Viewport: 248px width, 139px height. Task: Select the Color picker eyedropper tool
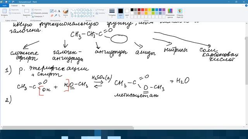tap(55, 15)
